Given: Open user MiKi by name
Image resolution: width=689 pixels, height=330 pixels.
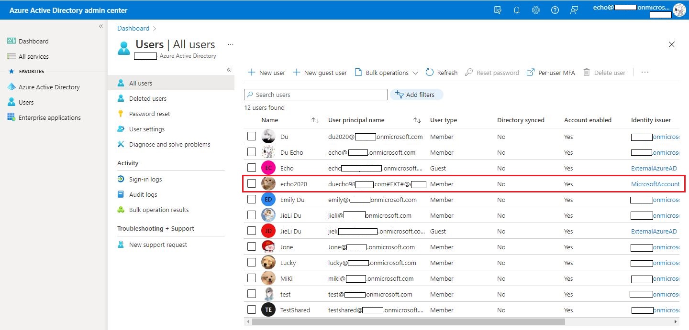Looking at the screenshot, I should pos(287,278).
